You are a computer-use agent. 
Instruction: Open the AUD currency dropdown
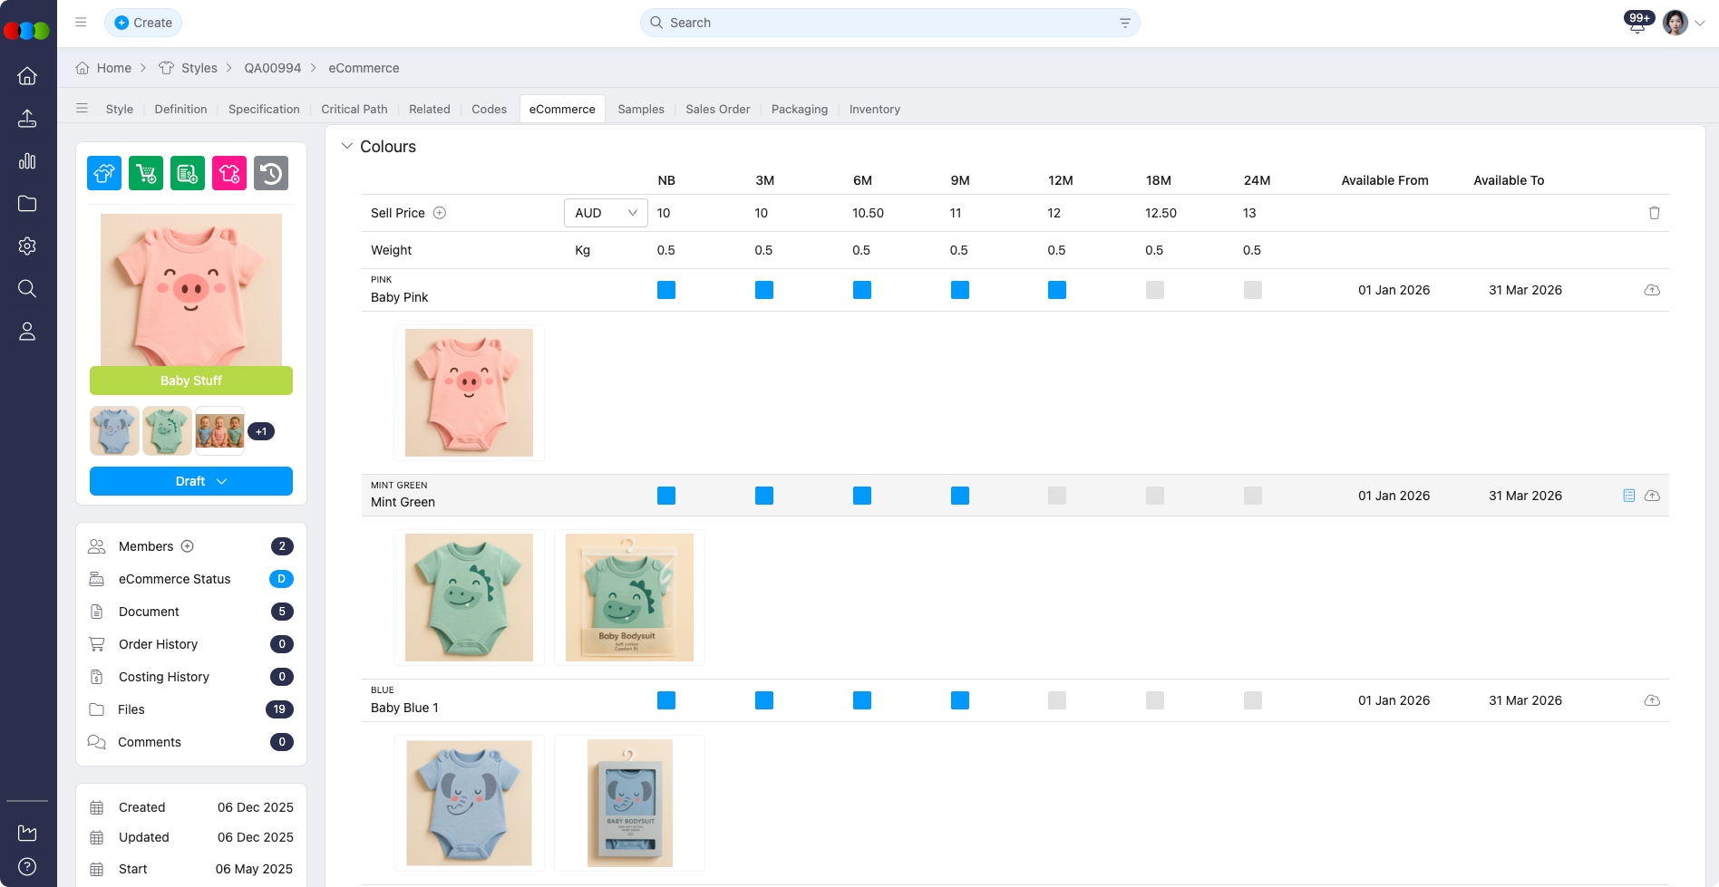[605, 213]
